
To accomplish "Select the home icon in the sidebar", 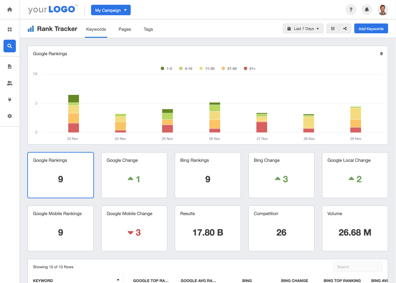I will tap(10, 10).
